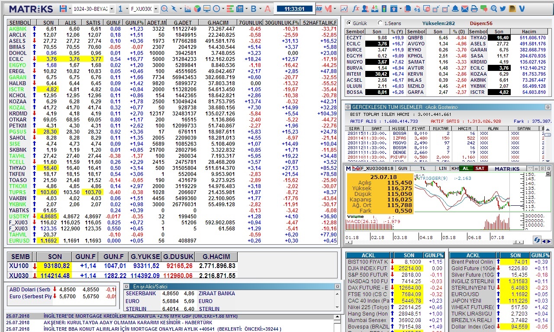Select the Günlük radio button
The image size is (554, 332).
pos(348,23)
